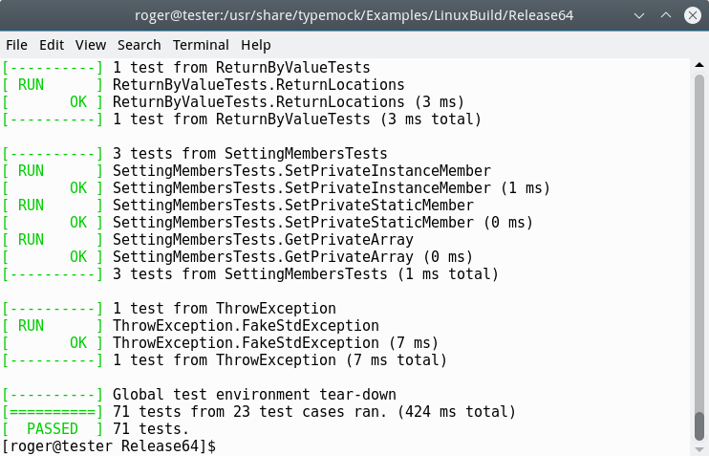The image size is (709, 456).
Task: Open the File menu
Action: tap(16, 45)
